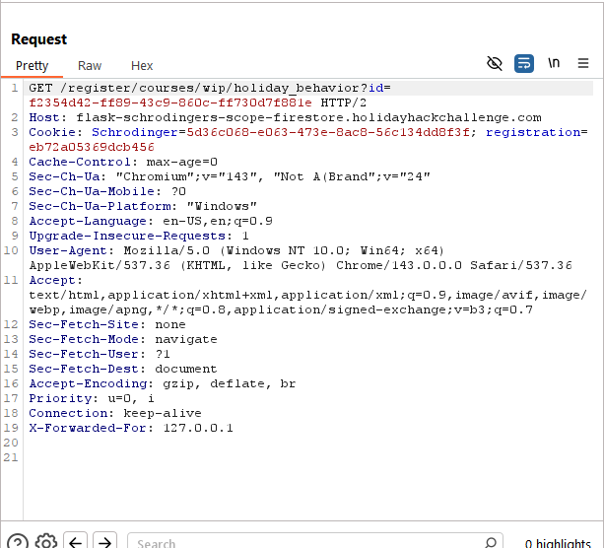Click the Sec-Fetch-User header line
The width and height of the screenshot is (604, 548).
pos(100,354)
